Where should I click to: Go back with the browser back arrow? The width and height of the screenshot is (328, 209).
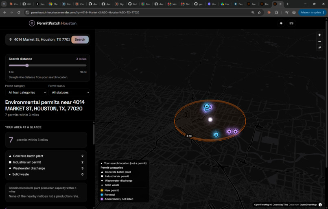pyautogui.click(x=4, y=12)
